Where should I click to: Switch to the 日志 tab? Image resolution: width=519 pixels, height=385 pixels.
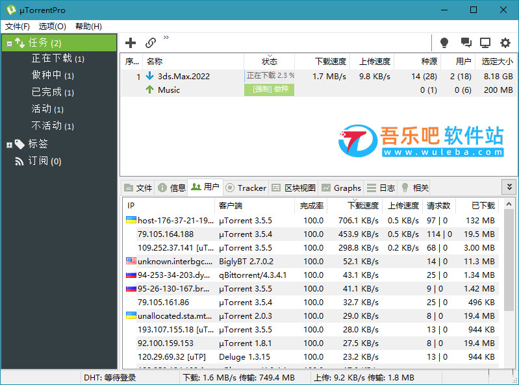[381, 188]
